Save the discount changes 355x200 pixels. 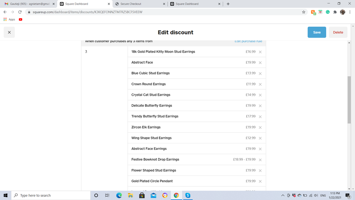[x=317, y=32]
